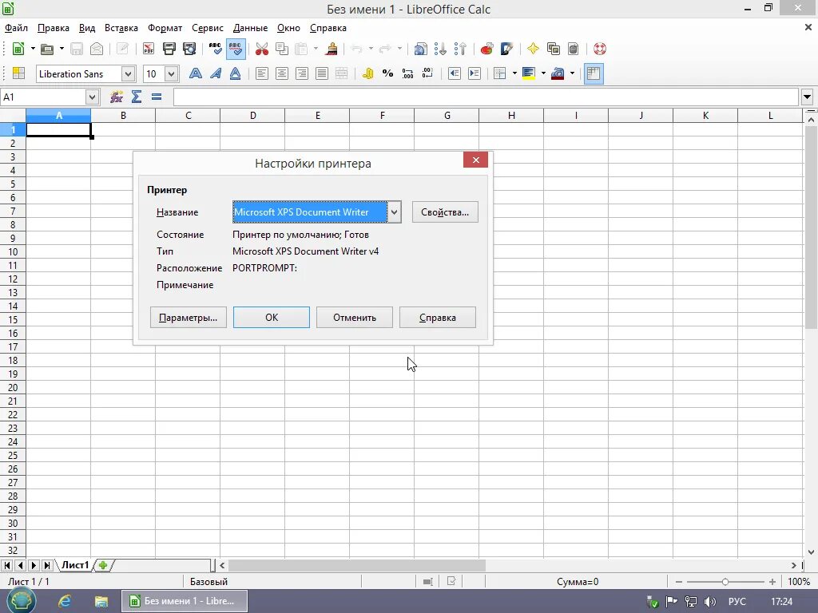
Task: Open the Формат menu
Action: point(165,28)
